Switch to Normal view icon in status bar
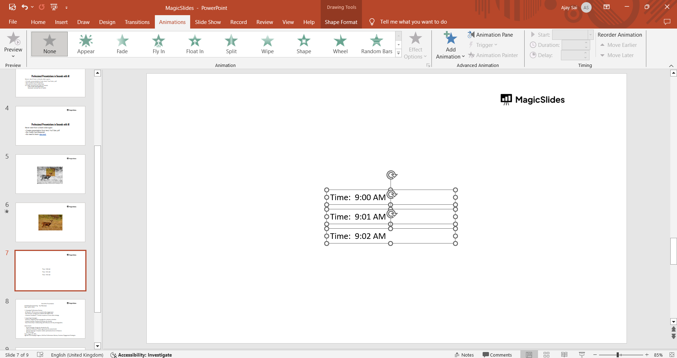Screen dimensions: 677x358 pos(529,354)
